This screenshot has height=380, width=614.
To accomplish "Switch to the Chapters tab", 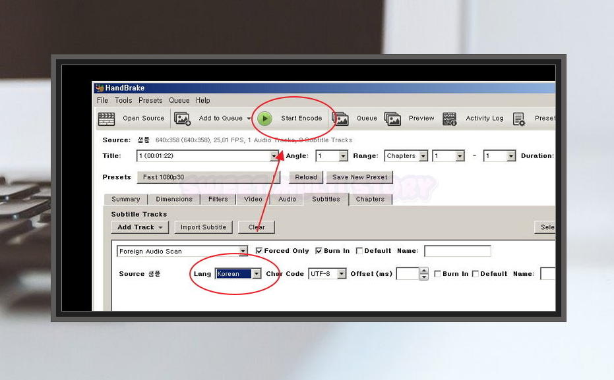I will pos(370,199).
